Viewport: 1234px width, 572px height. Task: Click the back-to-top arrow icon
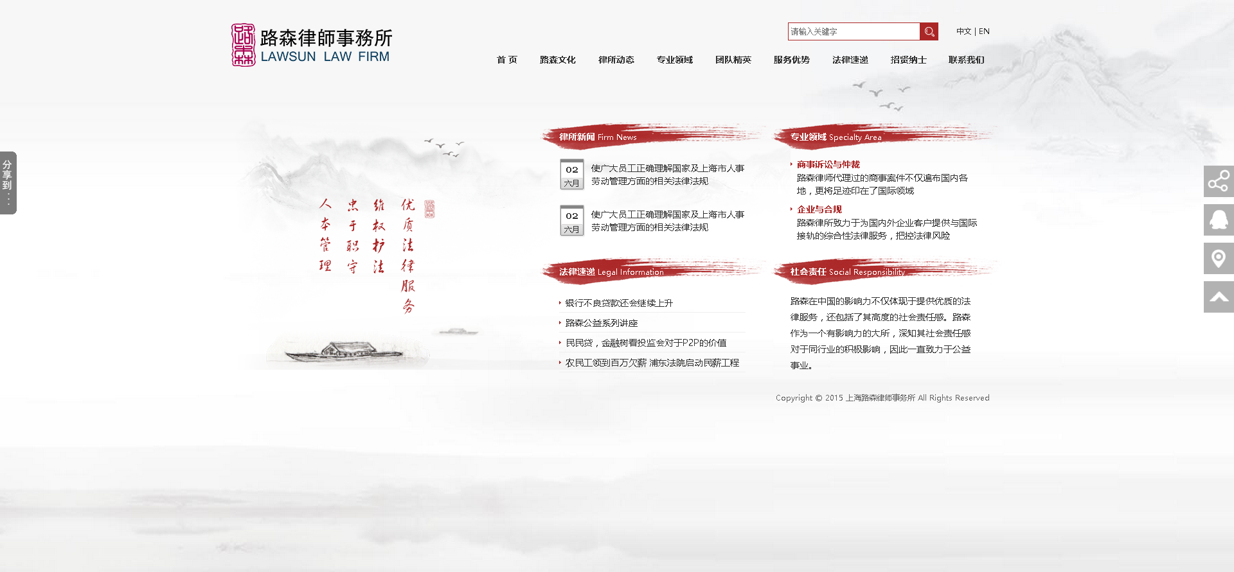pyautogui.click(x=1218, y=297)
